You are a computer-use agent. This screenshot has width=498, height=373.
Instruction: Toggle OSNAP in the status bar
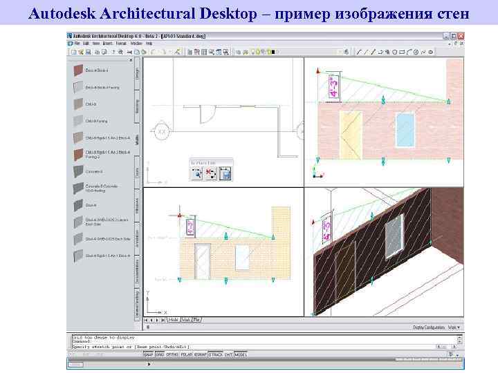(x=201, y=354)
